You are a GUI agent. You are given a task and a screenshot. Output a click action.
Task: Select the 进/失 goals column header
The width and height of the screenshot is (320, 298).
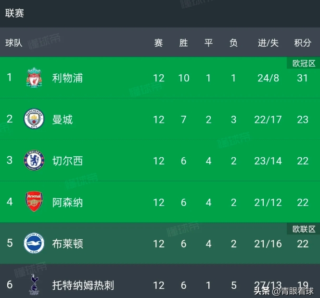[x=268, y=43]
